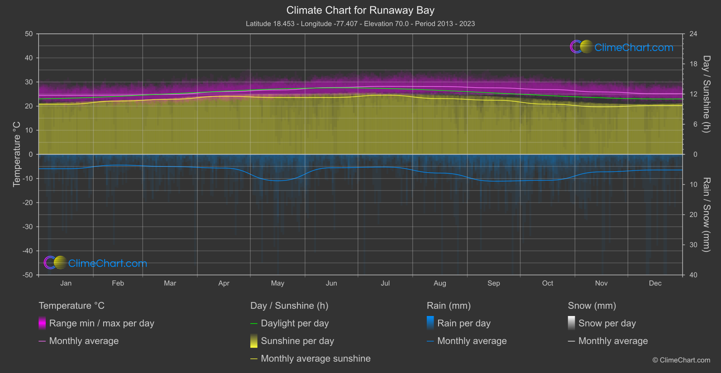The height and width of the screenshot is (373, 721).
Task: Select the 'Snow per day' legend label
Action: 607,323
